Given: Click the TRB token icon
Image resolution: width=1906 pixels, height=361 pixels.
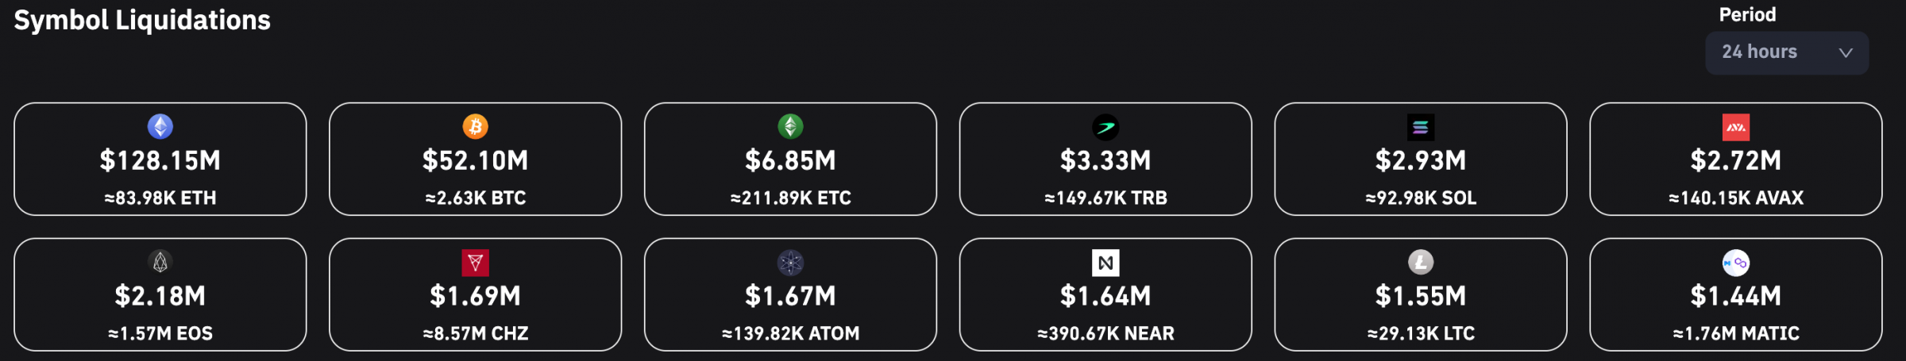Looking at the screenshot, I should (1105, 127).
